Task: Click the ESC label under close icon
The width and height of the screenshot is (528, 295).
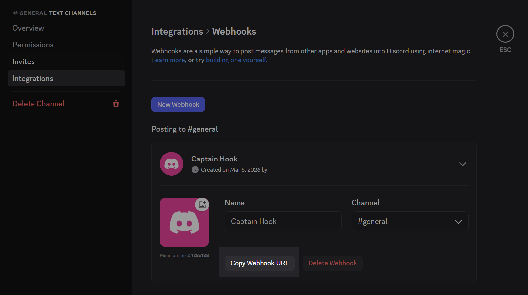Action: pos(505,50)
